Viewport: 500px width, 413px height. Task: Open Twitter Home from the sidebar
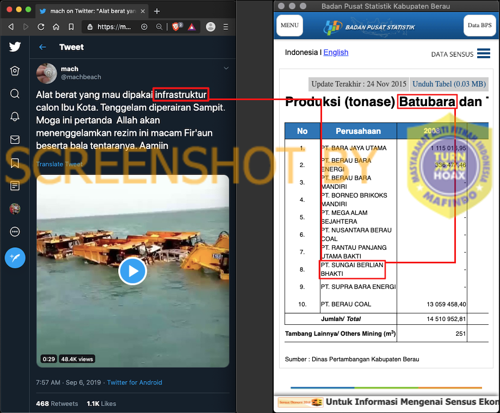point(15,71)
